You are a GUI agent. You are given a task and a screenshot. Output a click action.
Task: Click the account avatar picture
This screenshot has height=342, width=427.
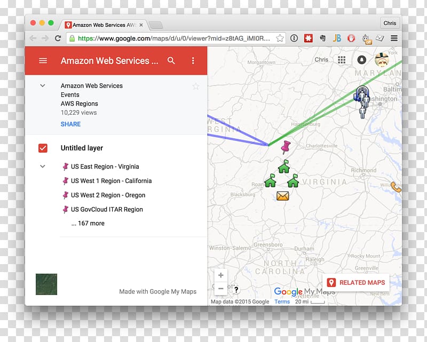click(x=382, y=60)
